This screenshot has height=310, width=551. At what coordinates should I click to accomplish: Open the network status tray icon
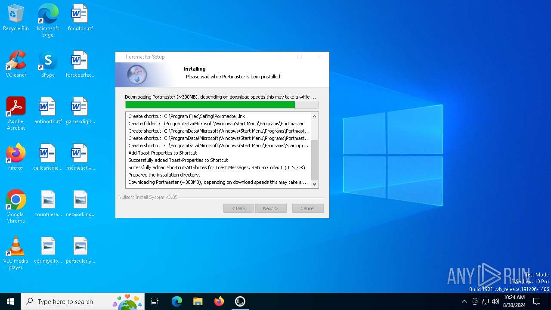[x=485, y=301]
